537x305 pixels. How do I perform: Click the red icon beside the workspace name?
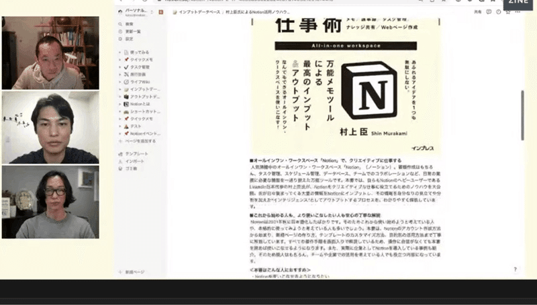161,12
